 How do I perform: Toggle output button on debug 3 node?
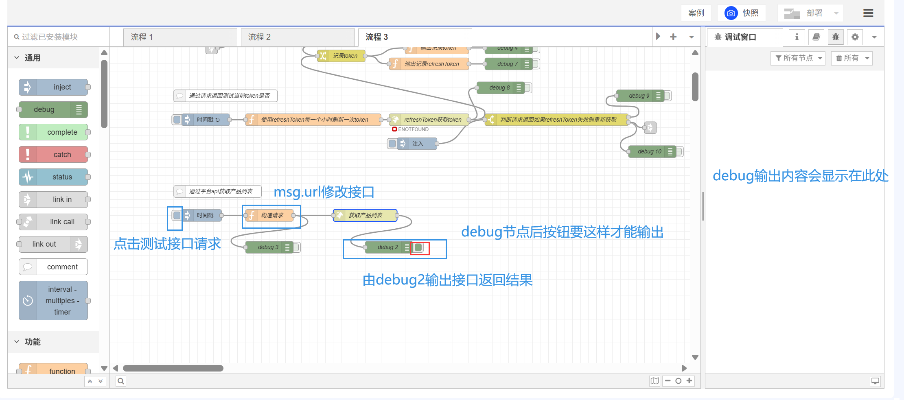pyautogui.click(x=296, y=247)
